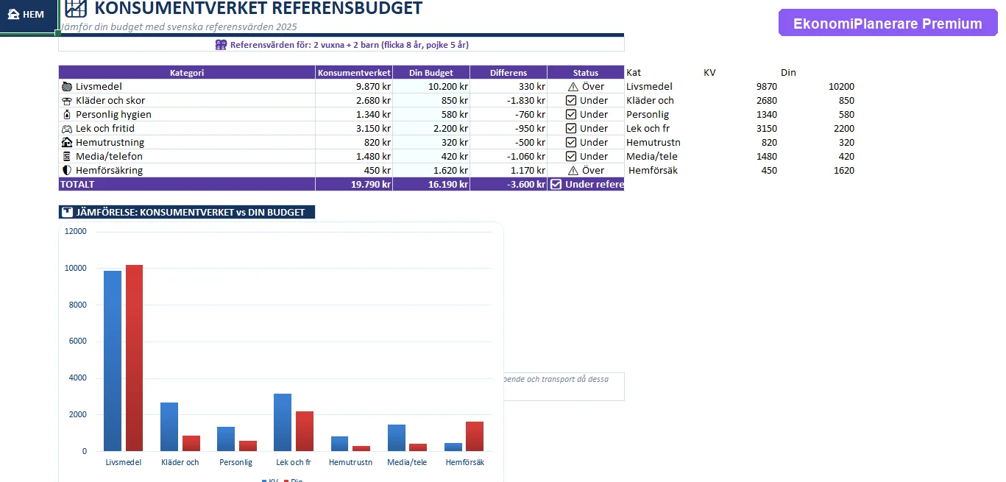Screen dimensions: 1006x482
Task: Click the blue Lek och fr bar in chart
Action: (283, 422)
